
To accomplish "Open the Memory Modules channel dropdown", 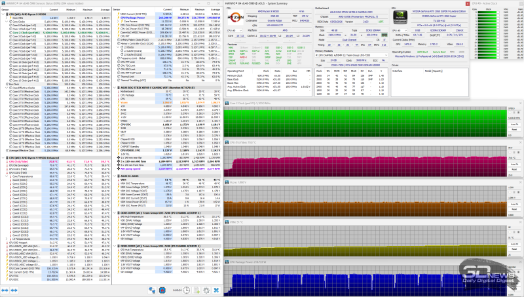I will point(351,55).
